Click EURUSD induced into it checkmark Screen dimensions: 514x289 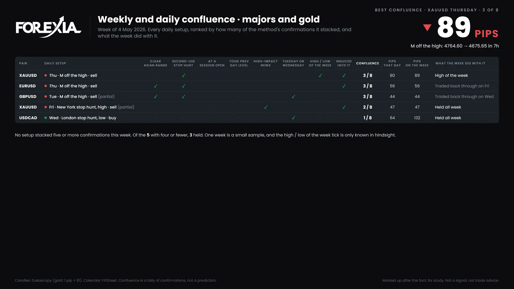coord(344,86)
